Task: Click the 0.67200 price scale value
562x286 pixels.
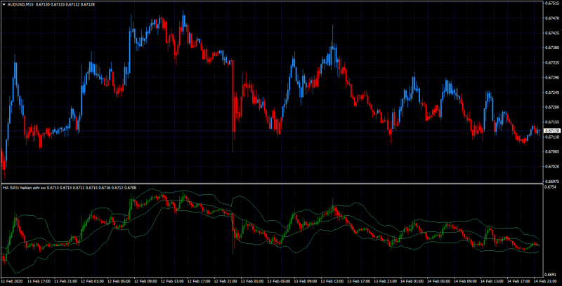Action: [x=552, y=107]
